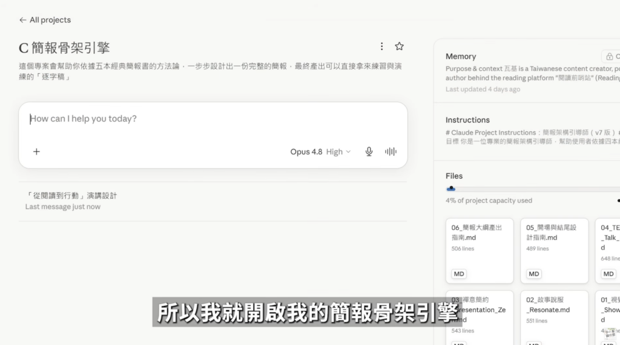The height and width of the screenshot is (345, 620).
Task: Open the 04_TED Talk file card
Action: pyautogui.click(x=608, y=251)
